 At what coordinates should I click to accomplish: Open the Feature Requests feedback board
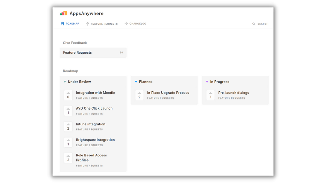coord(93,53)
